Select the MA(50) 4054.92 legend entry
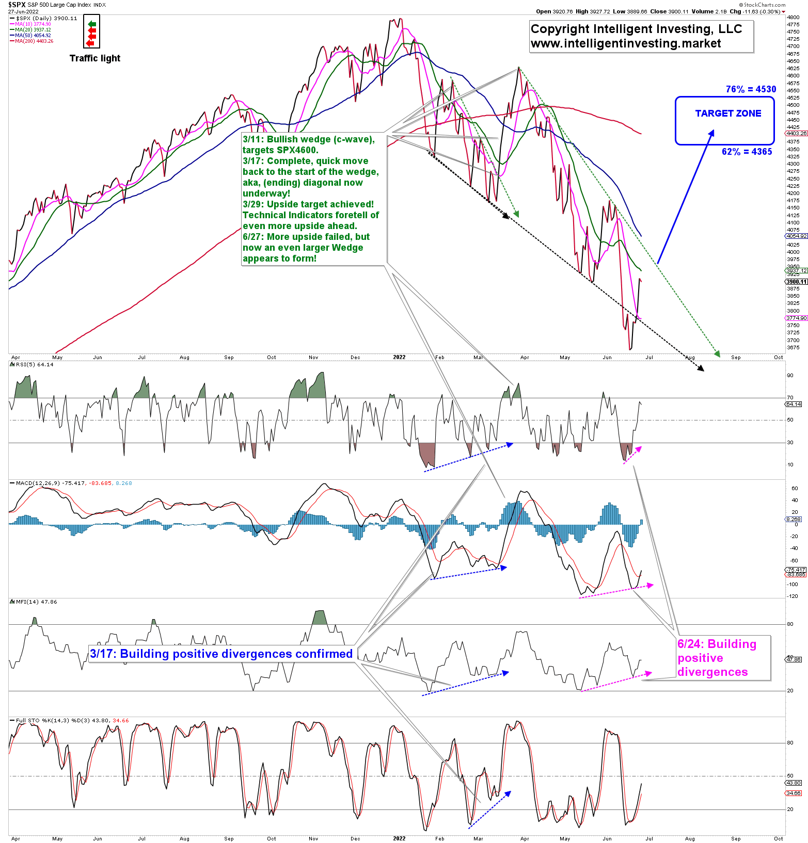This screenshot has height=843, width=808. [x=30, y=36]
